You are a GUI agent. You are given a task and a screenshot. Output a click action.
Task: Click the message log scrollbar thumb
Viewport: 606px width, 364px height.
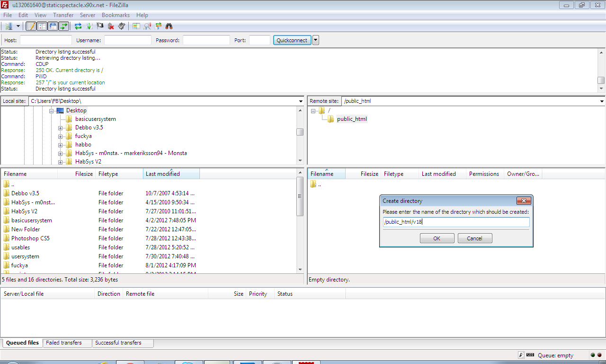coord(601,80)
